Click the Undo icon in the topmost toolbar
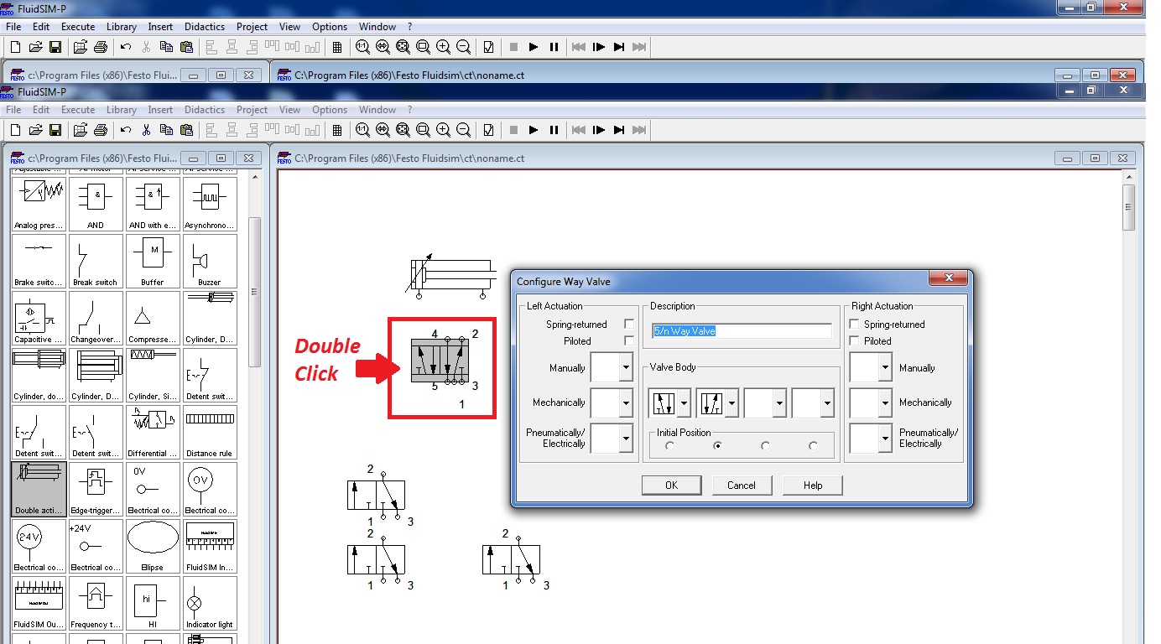The image size is (1161, 644). [126, 47]
